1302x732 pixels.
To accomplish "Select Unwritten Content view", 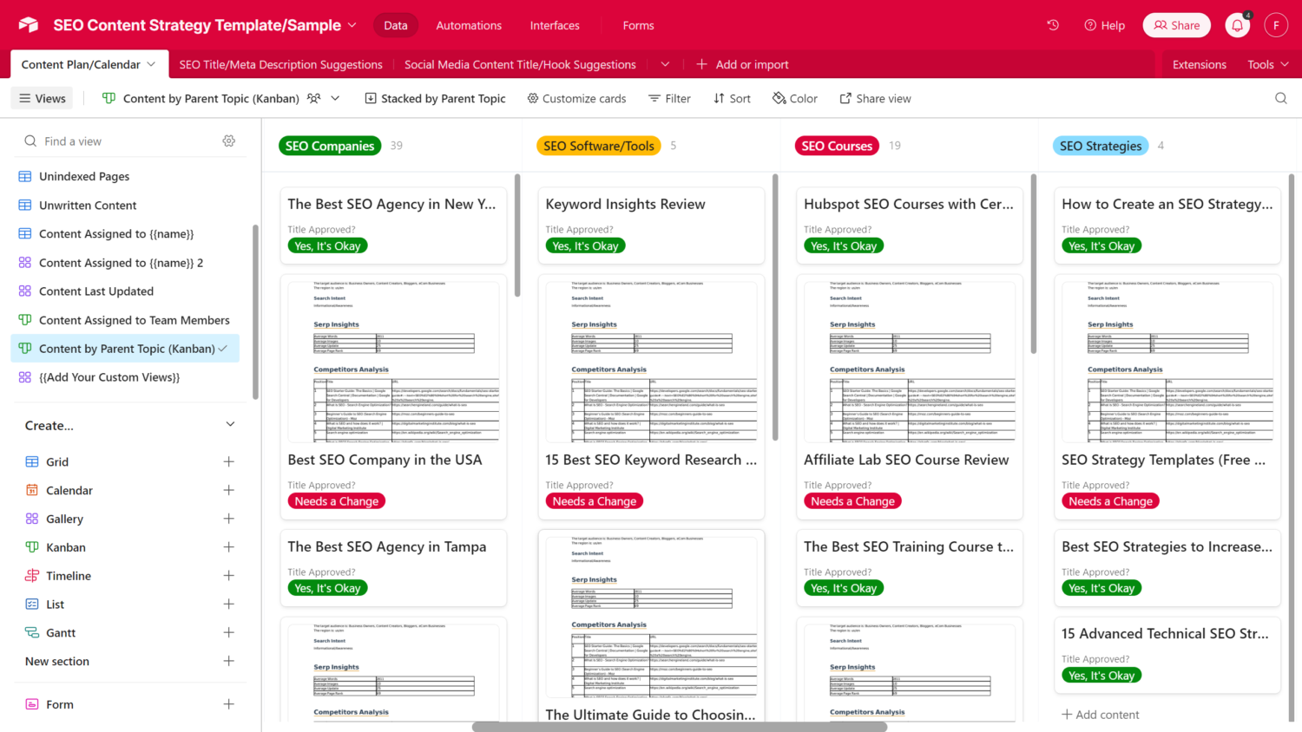I will point(88,206).
